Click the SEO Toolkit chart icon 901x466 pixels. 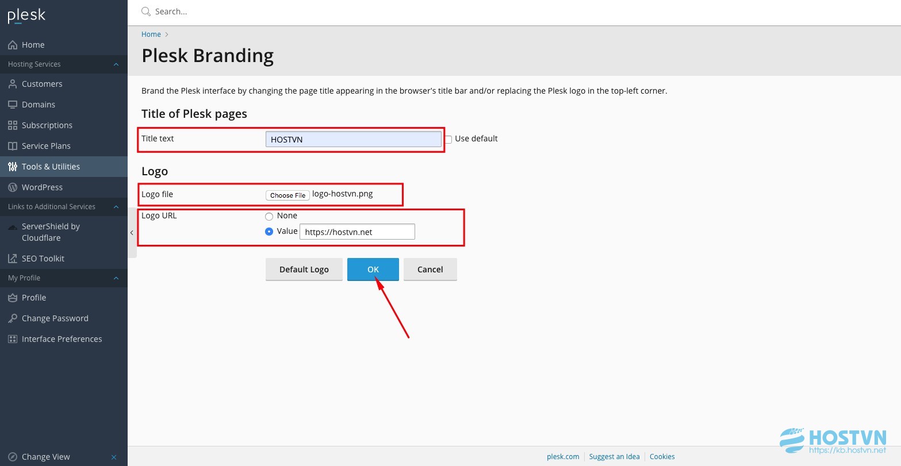[13, 259]
